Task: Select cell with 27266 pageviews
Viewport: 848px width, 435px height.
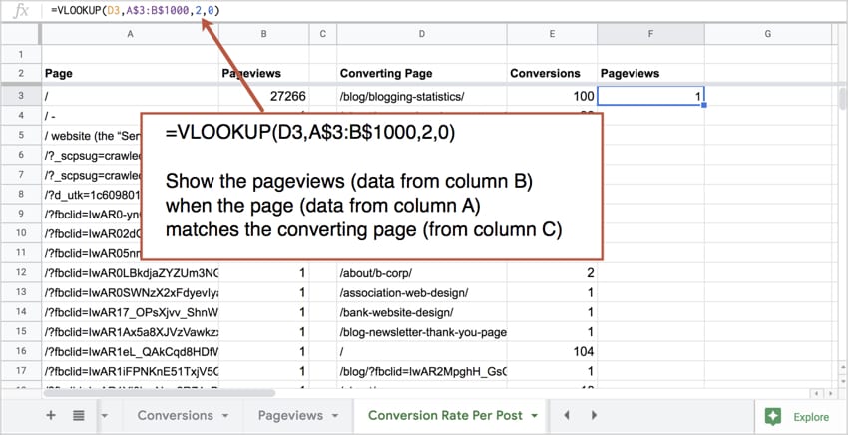Action: tap(264, 97)
